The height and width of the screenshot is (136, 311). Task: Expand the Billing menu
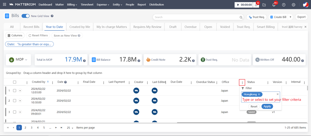[72, 5]
